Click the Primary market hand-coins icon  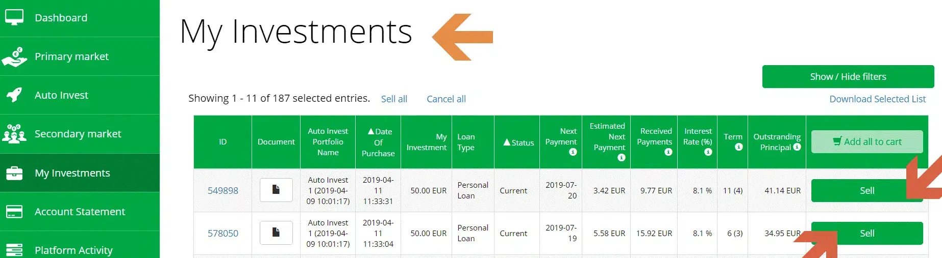(x=14, y=56)
